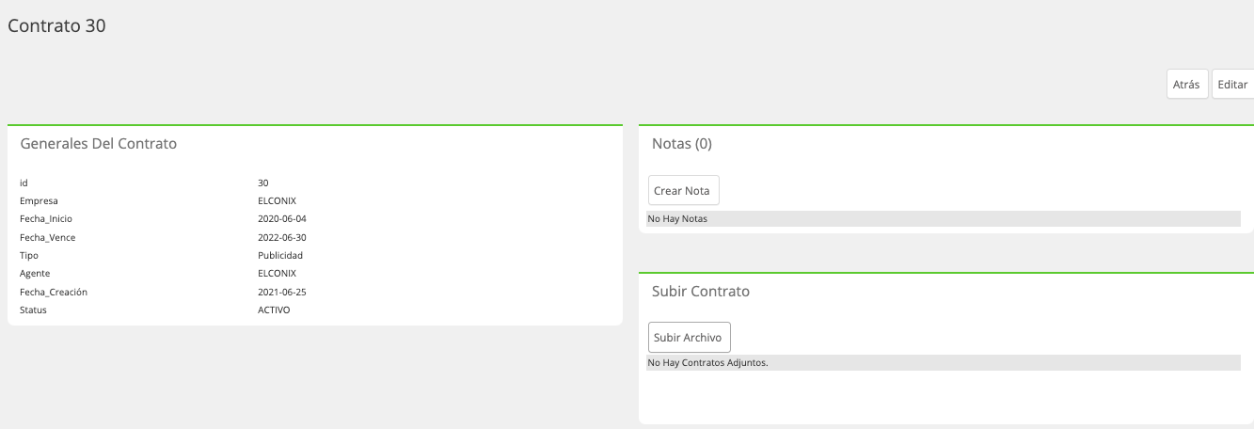The height and width of the screenshot is (429, 1254).
Task: Upload a file via Subir Archivo
Action: [690, 337]
